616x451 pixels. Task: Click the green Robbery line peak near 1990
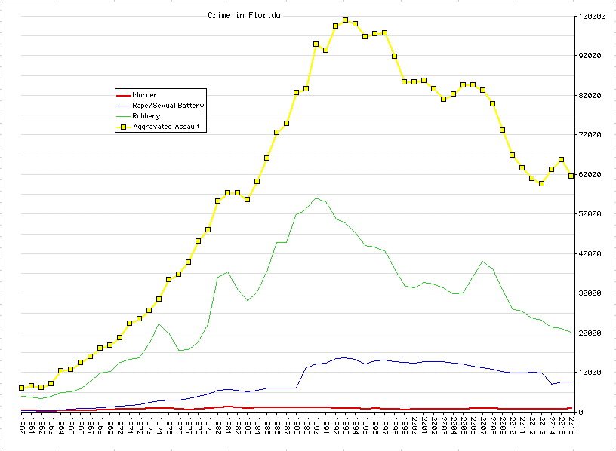click(316, 198)
